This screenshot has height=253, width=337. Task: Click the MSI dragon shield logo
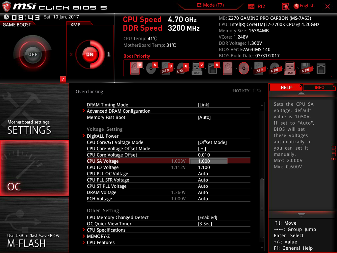7,7
